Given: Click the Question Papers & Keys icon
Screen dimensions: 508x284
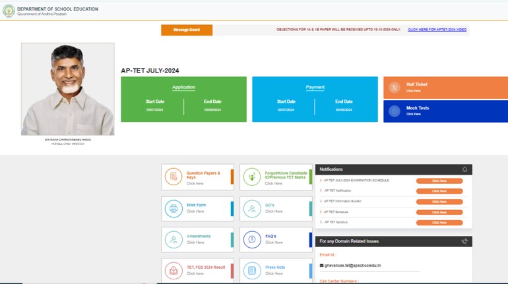Looking at the screenshot, I should [174, 177].
